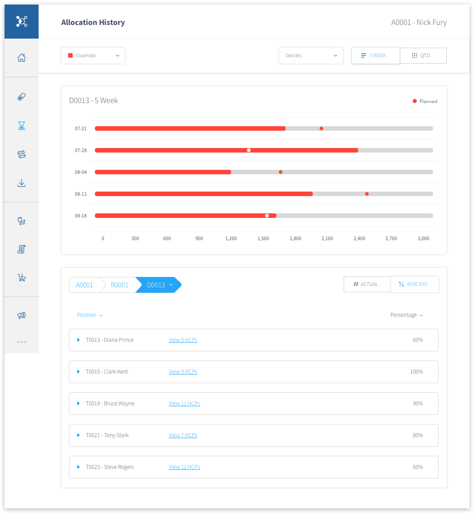The image size is (474, 513).
Task: Click Clark Kent's 100% value
Action: point(416,372)
